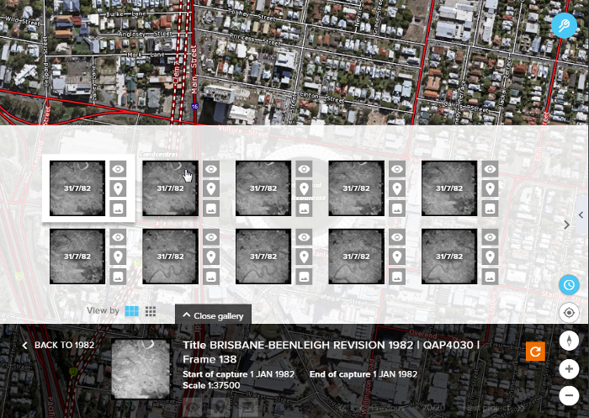Open image view for third top-row photo
This screenshot has width=589, height=418.
304,209
